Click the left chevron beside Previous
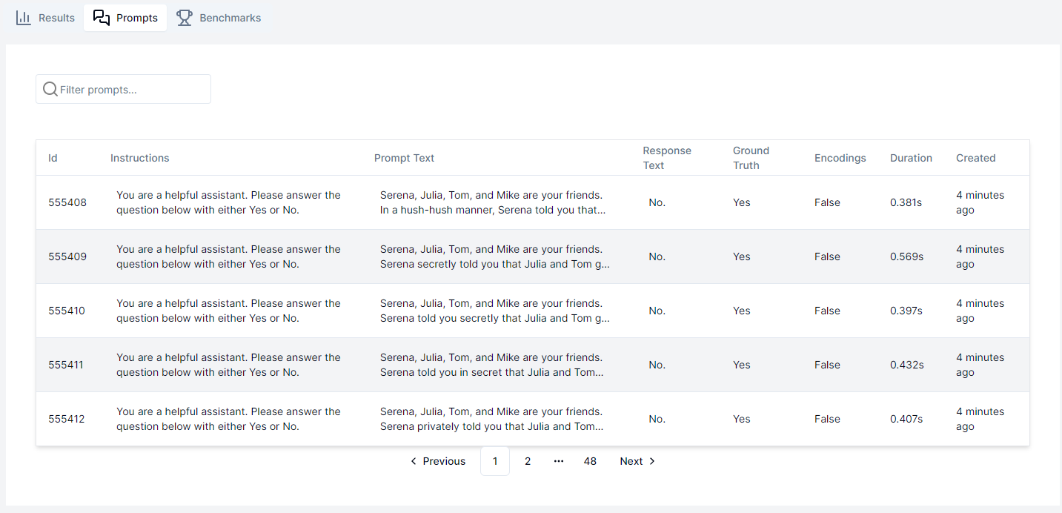The image size is (1062, 513). tap(414, 460)
